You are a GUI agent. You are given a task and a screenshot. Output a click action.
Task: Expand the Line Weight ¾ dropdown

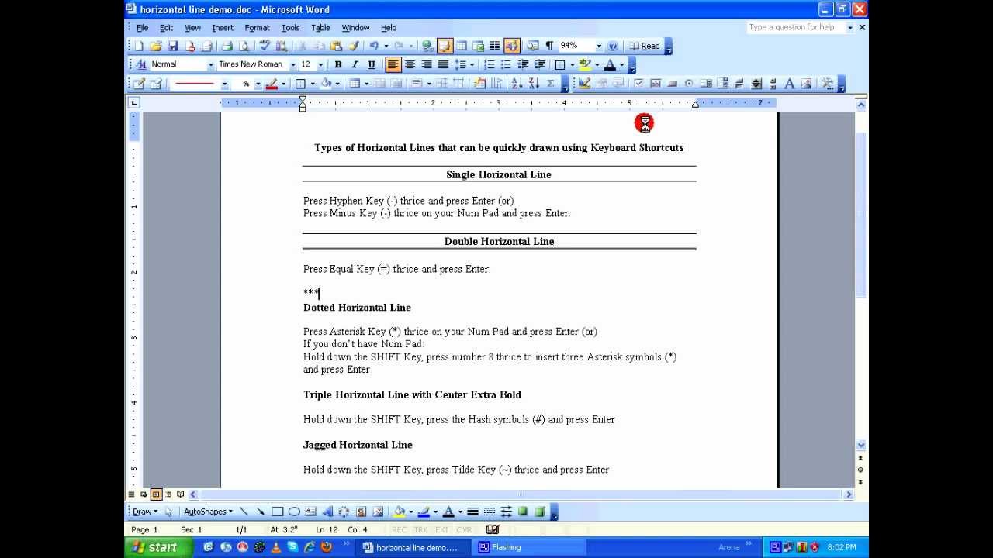click(x=258, y=83)
